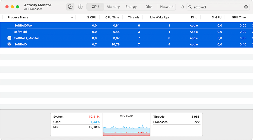Image resolution: width=253 pixels, height=140 pixels.
Task: Click CPU Time value 0,44
Action: (x=116, y=32)
